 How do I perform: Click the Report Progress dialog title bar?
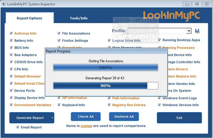(106, 51)
